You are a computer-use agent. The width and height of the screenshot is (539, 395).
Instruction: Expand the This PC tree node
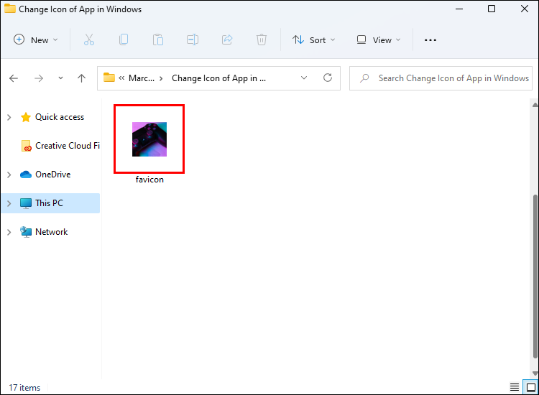coord(9,203)
